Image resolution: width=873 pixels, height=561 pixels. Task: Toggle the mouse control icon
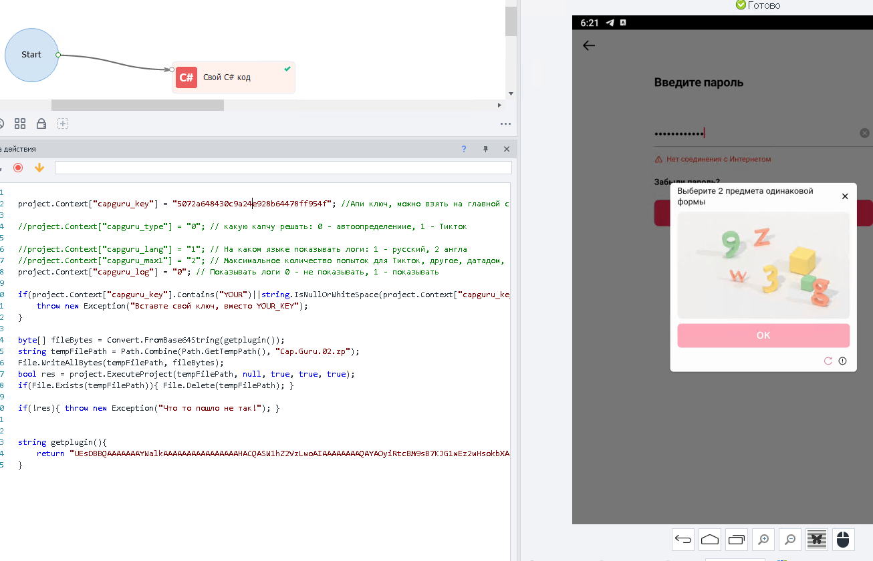pyautogui.click(x=844, y=539)
